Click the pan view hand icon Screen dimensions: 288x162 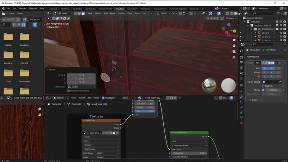coord(234,46)
